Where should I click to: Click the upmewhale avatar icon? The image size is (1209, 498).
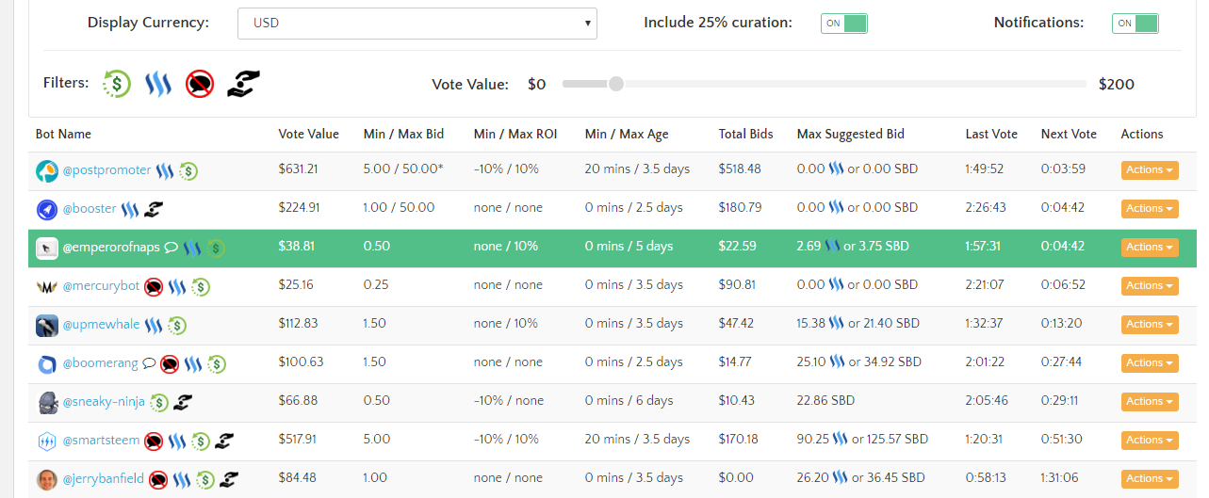(x=47, y=325)
